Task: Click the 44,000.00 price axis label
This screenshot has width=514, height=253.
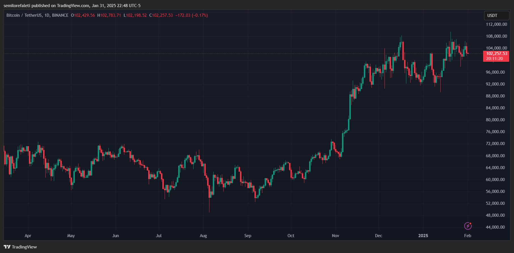Action: (495, 227)
